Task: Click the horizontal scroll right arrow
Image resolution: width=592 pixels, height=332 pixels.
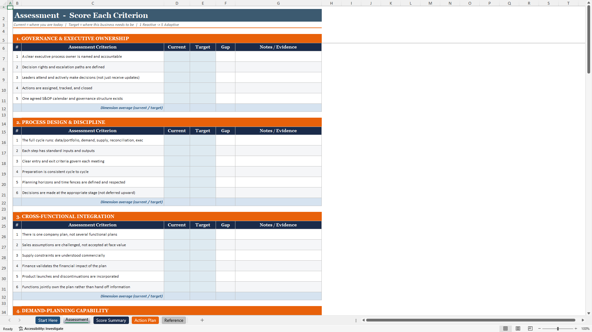Action: click(583, 320)
